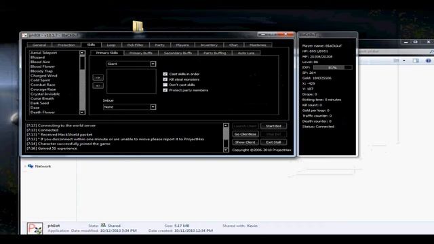Click the remove skill arrow button

coord(98,85)
